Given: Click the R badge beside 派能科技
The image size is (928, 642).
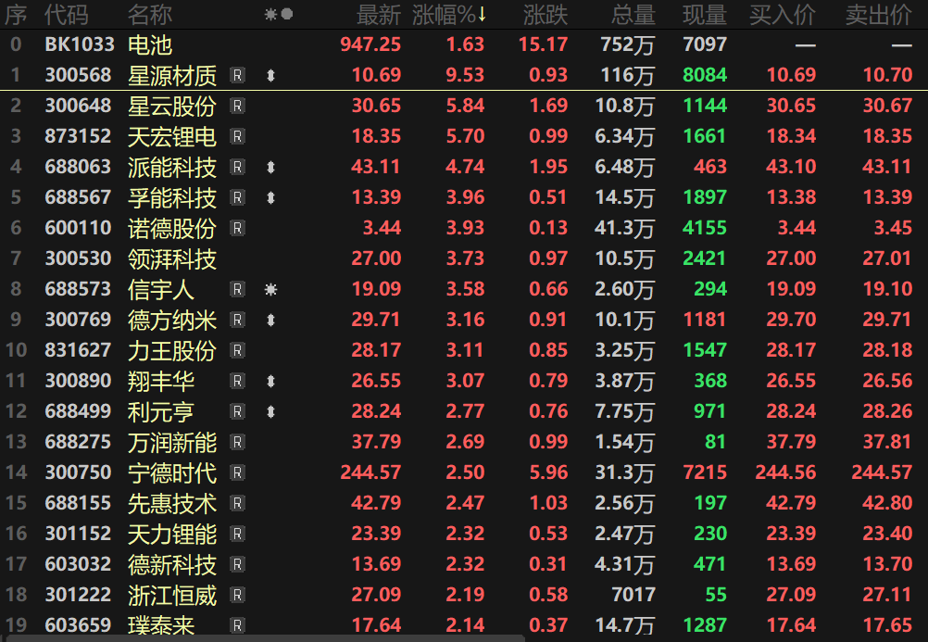Looking at the screenshot, I should [237, 167].
